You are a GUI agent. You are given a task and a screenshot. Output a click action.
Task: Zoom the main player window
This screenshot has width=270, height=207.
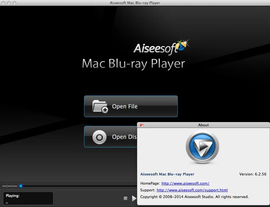pyautogui.click(x=15, y=3)
